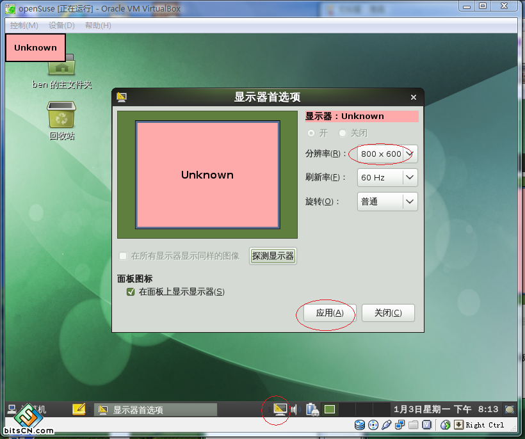
Task: Click the VirtualBox optical disc status icon
Action: coord(373,425)
